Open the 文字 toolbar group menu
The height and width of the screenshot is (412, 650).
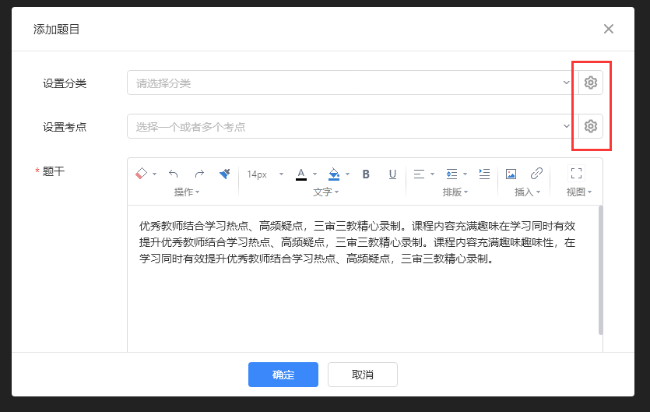point(325,192)
